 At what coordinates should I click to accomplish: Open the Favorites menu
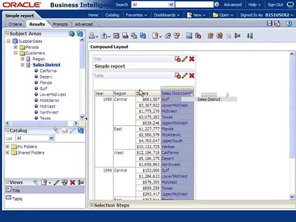tap(136, 15)
